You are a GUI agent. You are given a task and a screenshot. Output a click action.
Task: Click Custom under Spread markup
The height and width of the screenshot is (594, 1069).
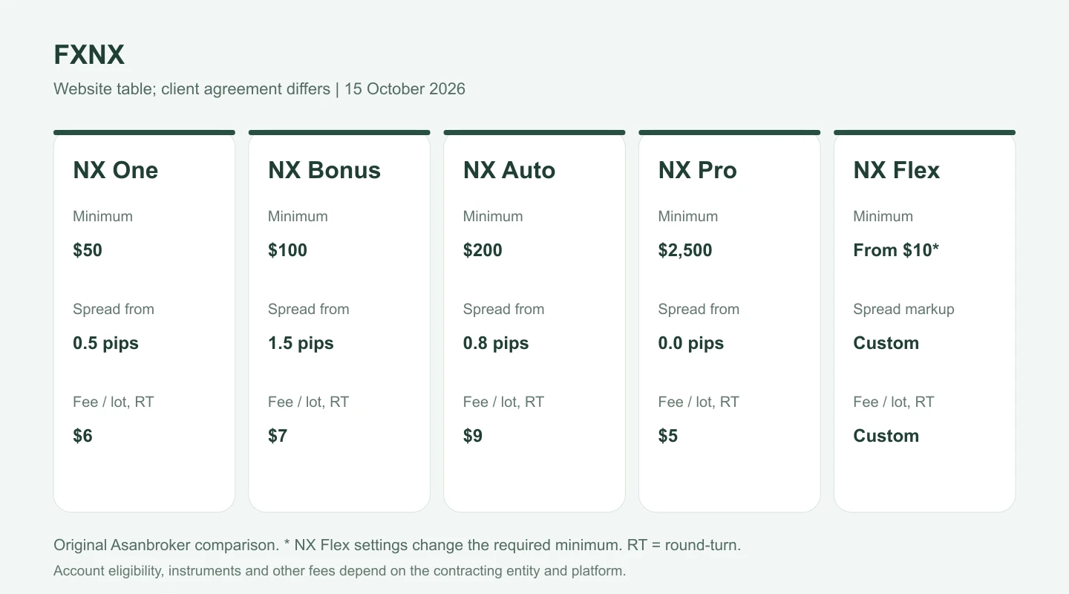(886, 343)
